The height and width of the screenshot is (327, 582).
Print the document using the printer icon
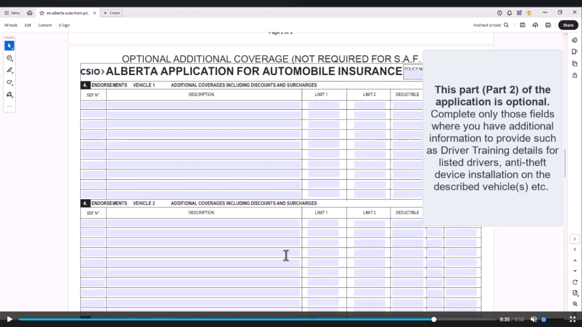tap(548, 25)
